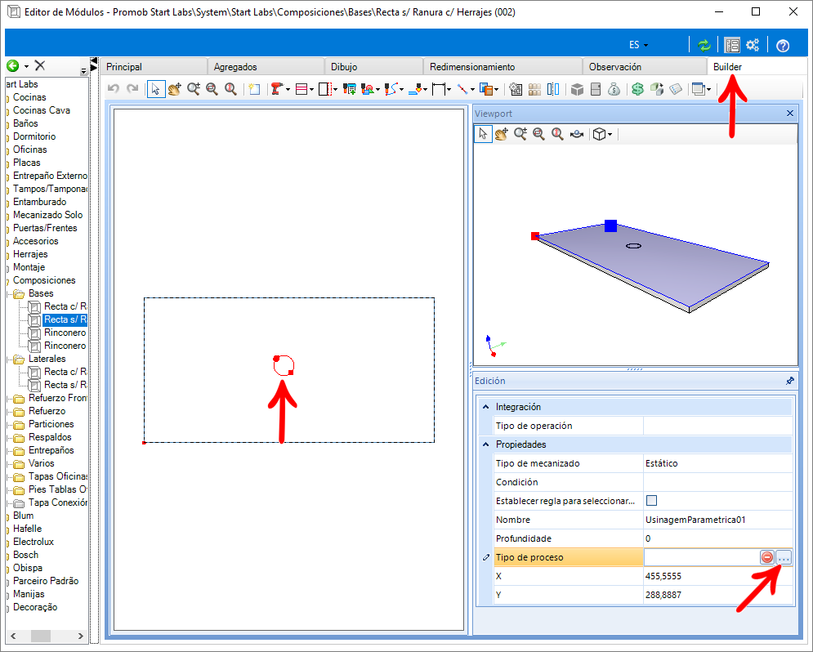Select the hand pan tool in the Viewport toolbar
This screenshot has height=652, width=813.
(x=502, y=134)
